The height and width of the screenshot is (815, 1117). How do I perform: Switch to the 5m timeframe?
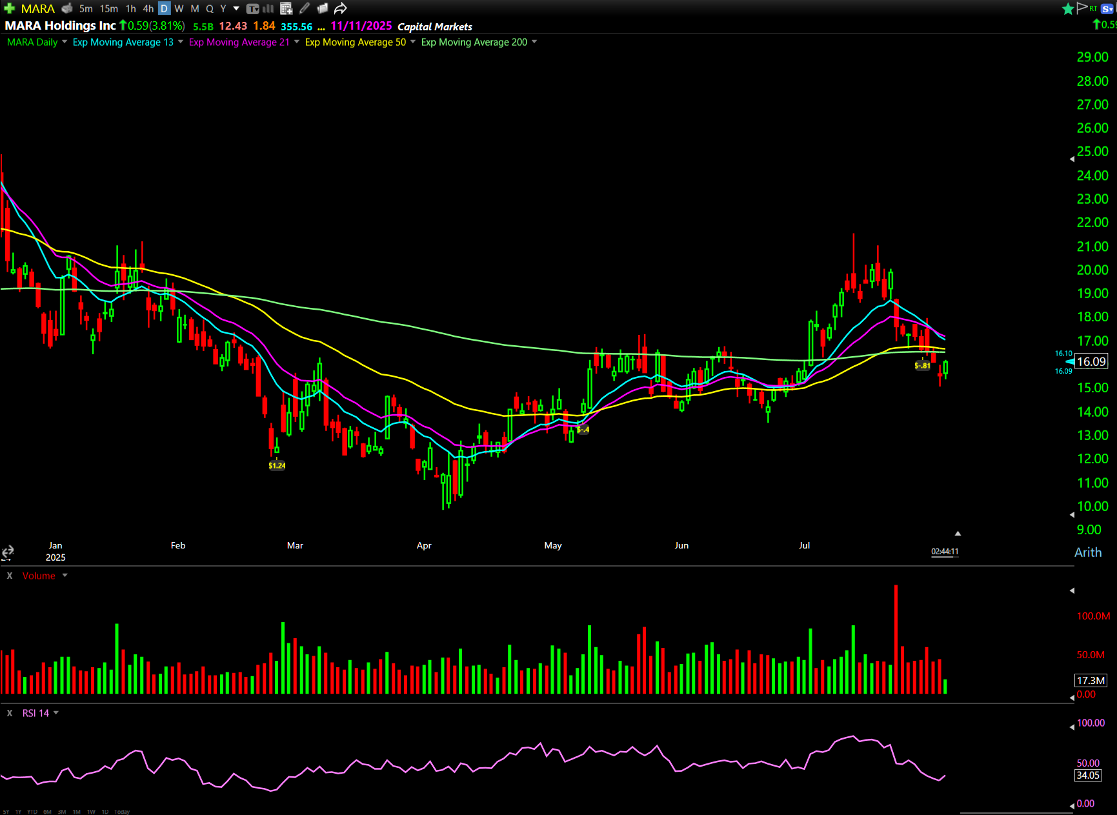click(86, 8)
